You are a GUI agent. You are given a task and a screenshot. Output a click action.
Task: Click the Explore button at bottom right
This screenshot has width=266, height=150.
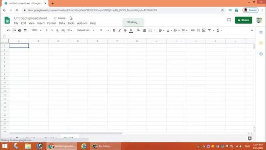pos(249,138)
